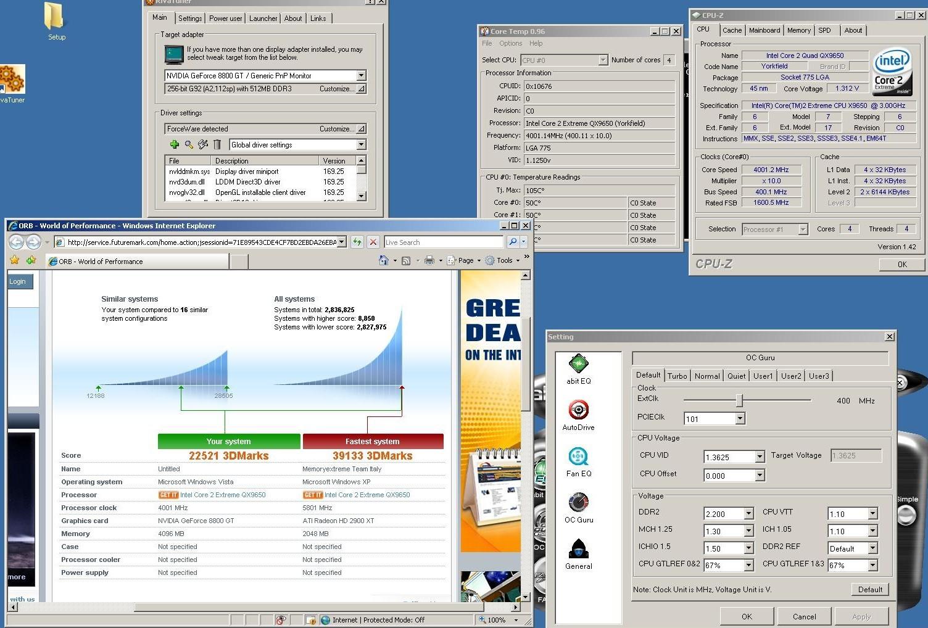Open the SPD tab in CPU-Z
The image size is (928, 628).
(824, 30)
